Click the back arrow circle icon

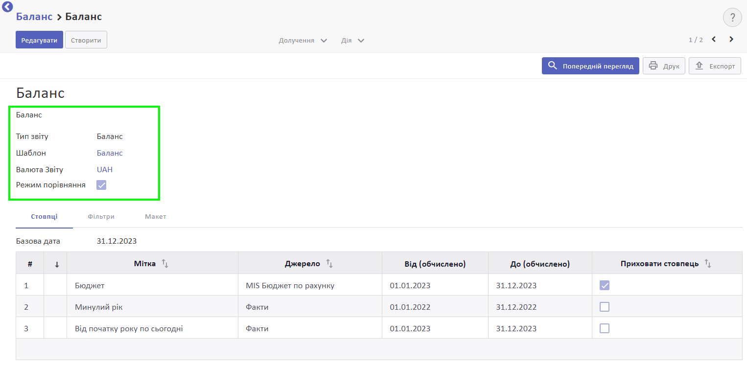click(x=7, y=7)
